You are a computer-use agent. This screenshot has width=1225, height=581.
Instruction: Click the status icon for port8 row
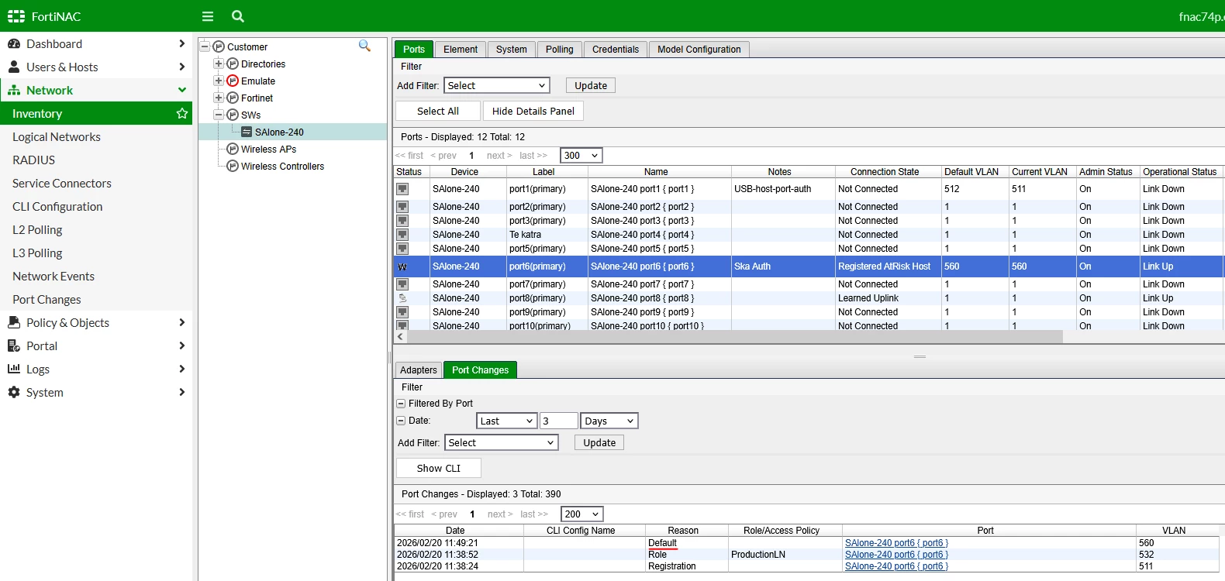point(402,298)
